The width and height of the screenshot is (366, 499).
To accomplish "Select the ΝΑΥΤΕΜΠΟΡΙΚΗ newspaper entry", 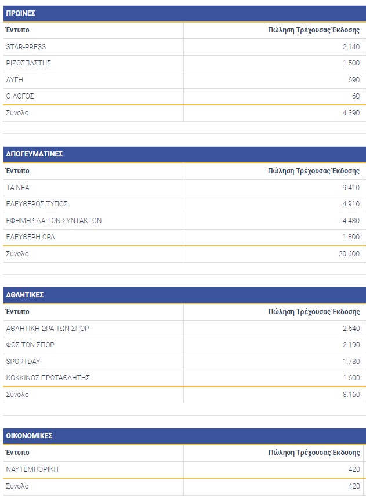I will [32, 469].
